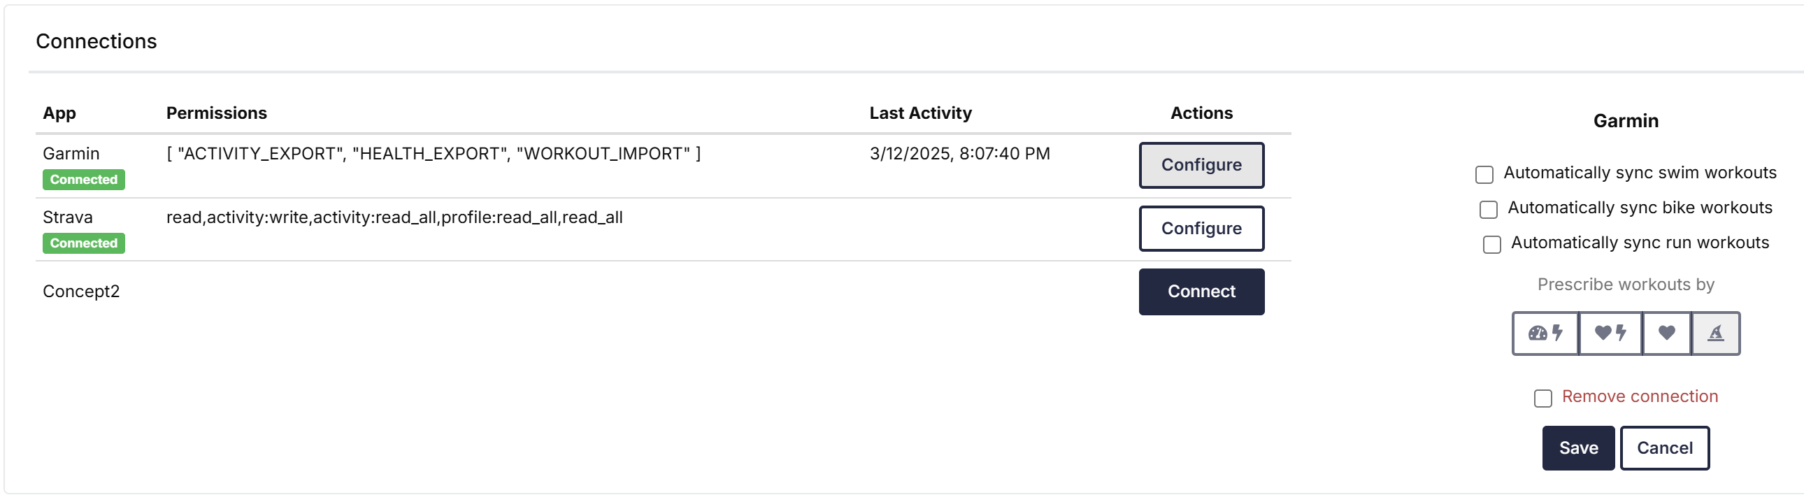
Task: Click the Connected badge under Garmin
Action: tap(83, 180)
